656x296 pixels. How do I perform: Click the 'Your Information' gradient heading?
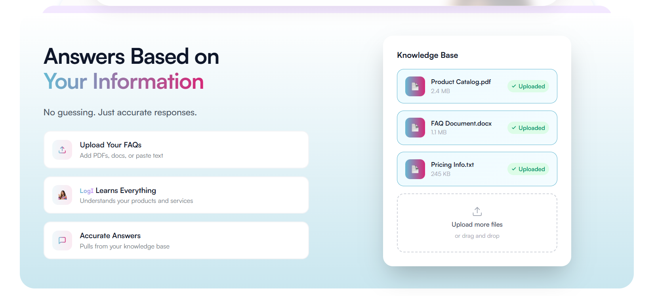124,82
